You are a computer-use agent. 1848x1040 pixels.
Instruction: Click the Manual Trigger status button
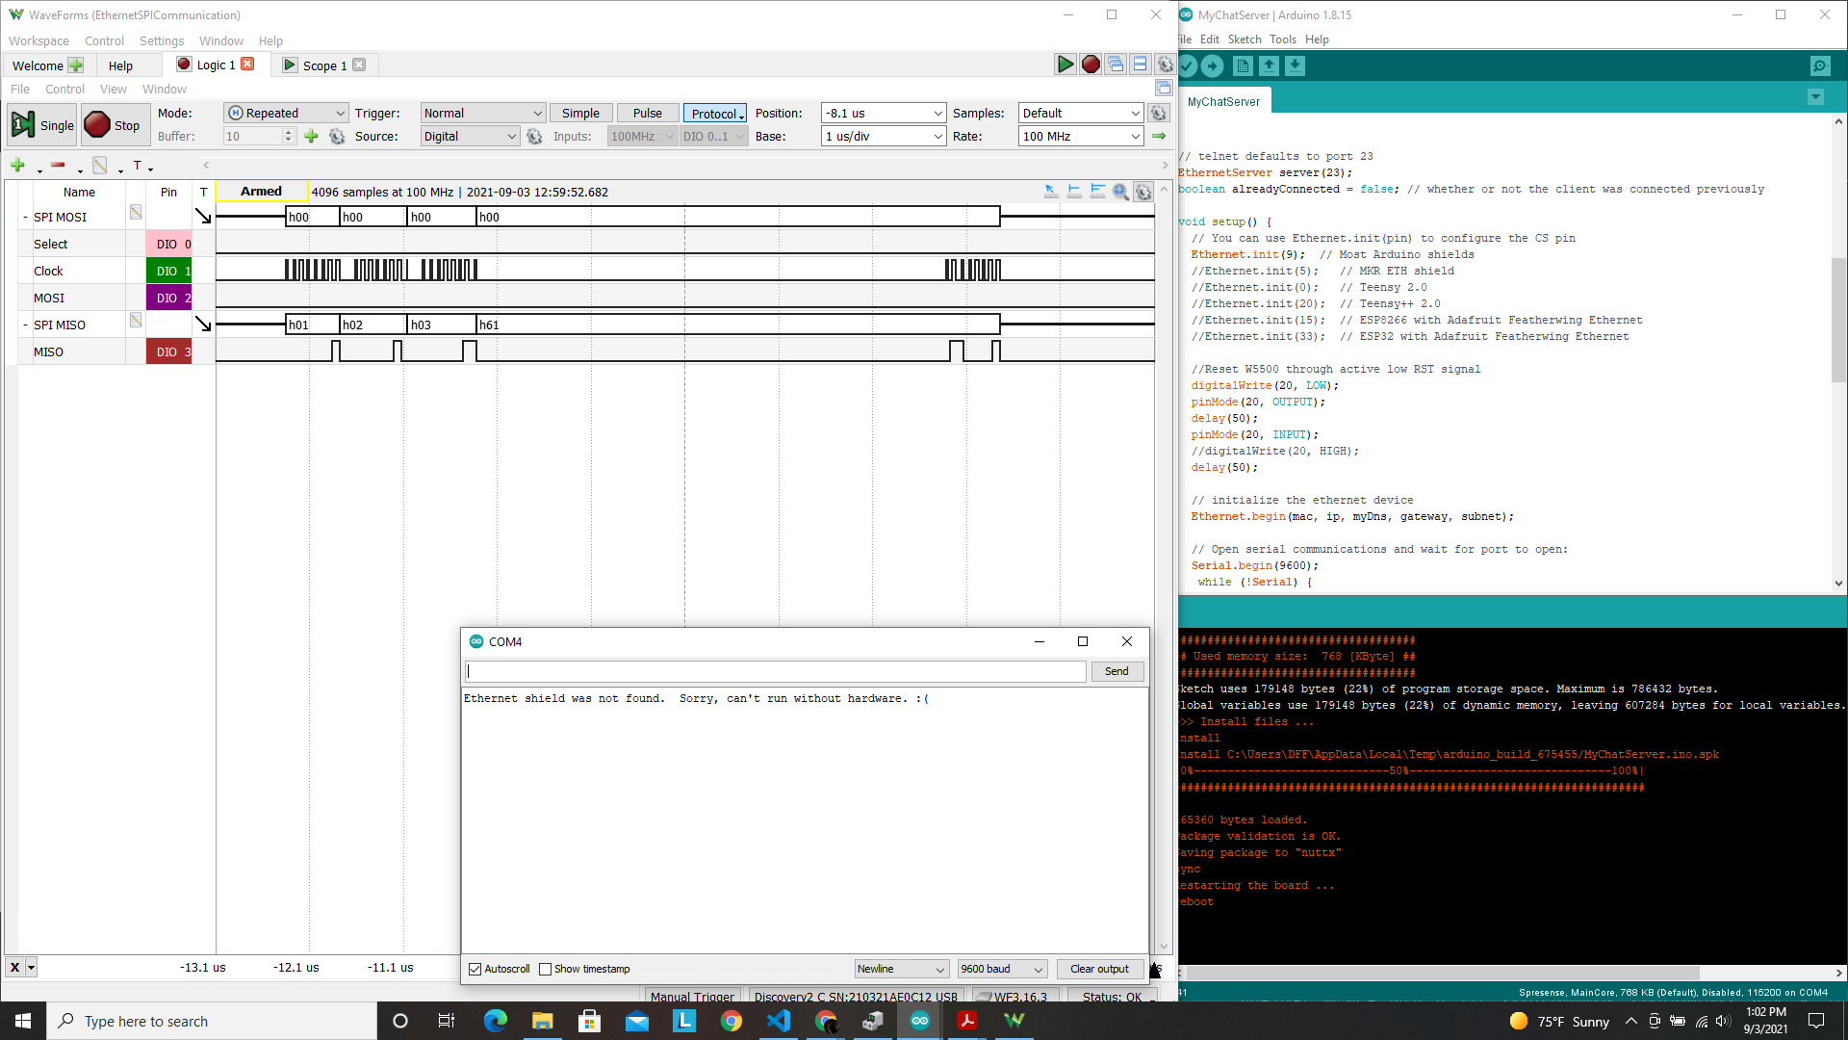[x=692, y=996]
